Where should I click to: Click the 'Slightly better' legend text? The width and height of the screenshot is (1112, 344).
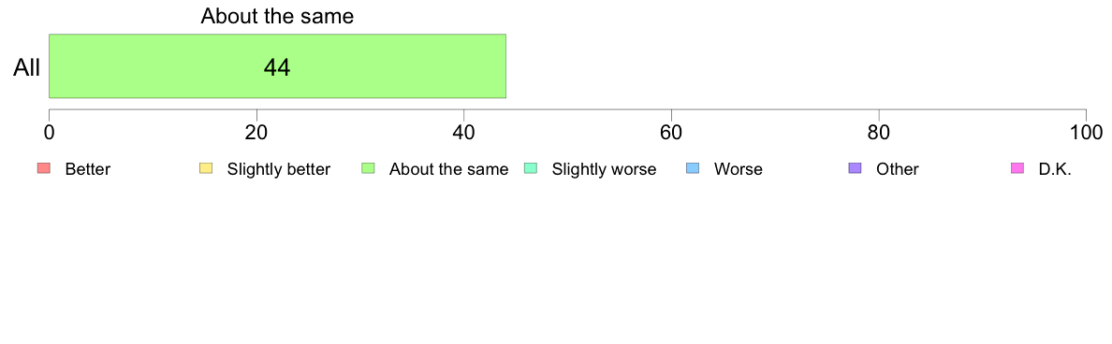279,169
